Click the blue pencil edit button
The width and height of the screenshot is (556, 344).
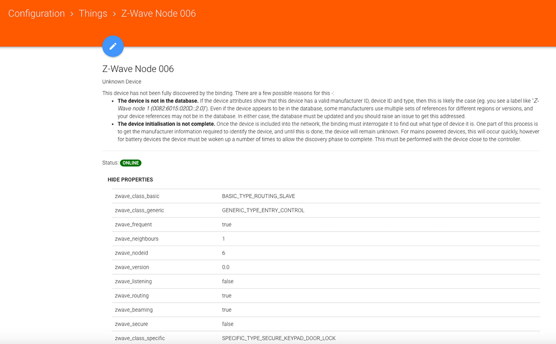point(113,46)
